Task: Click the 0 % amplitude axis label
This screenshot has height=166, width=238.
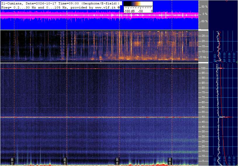Action: click(x=205, y=14)
